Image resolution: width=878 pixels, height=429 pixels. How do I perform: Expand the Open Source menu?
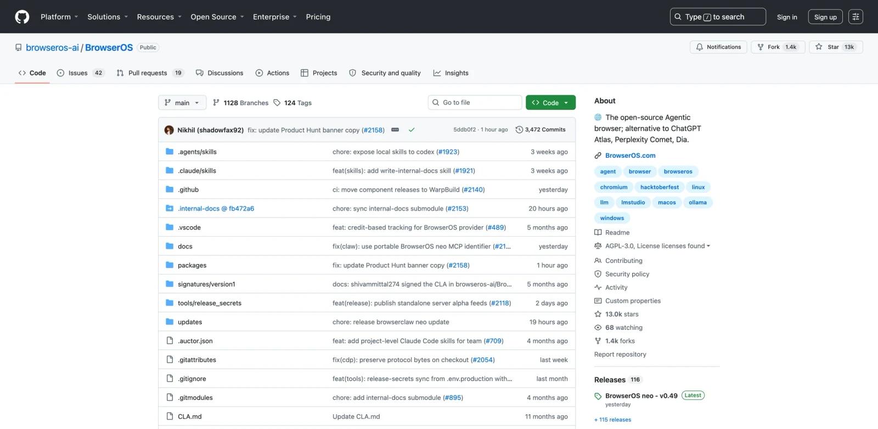217,17
